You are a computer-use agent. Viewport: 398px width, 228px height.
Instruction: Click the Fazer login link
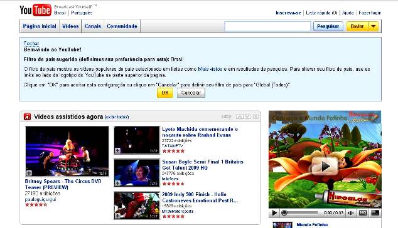(x=370, y=13)
